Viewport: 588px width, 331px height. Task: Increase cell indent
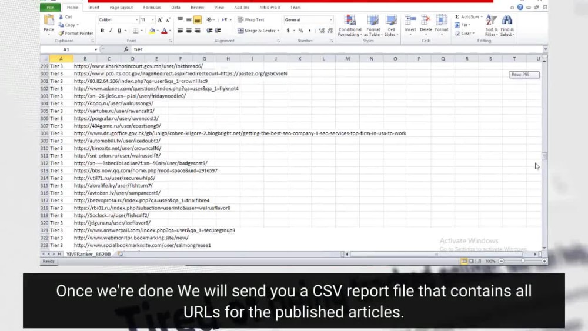click(x=218, y=31)
